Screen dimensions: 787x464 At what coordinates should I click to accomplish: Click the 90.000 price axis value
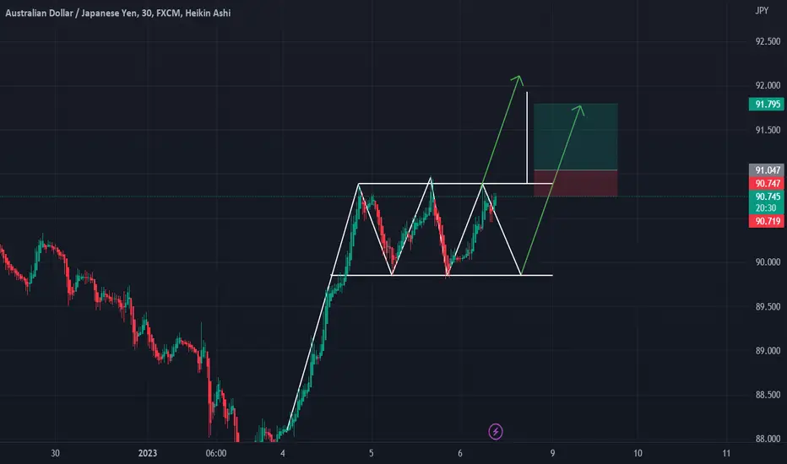coord(768,262)
